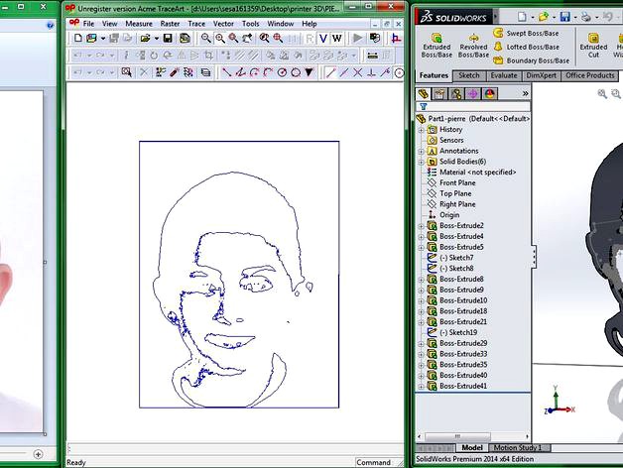Expand the Boss-Extrude41 feature
The height and width of the screenshot is (468, 623).
point(421,387)
